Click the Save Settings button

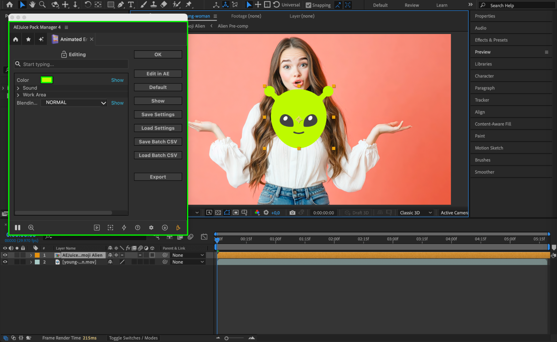pos(158,114)
